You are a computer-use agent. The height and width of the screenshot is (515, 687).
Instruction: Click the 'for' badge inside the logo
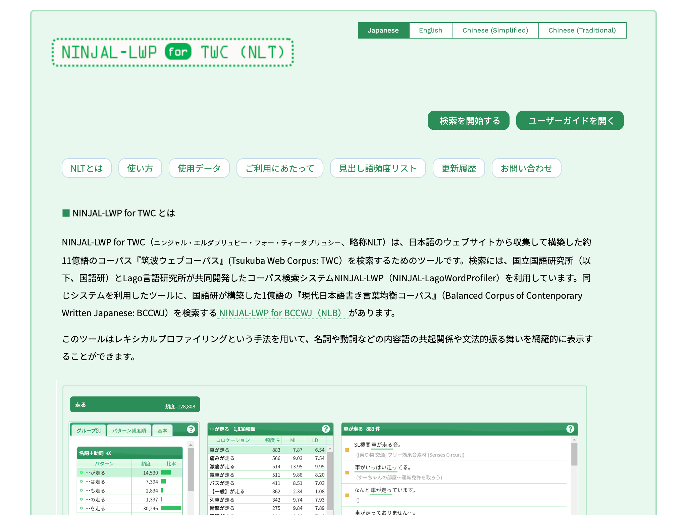click(178, 52)
